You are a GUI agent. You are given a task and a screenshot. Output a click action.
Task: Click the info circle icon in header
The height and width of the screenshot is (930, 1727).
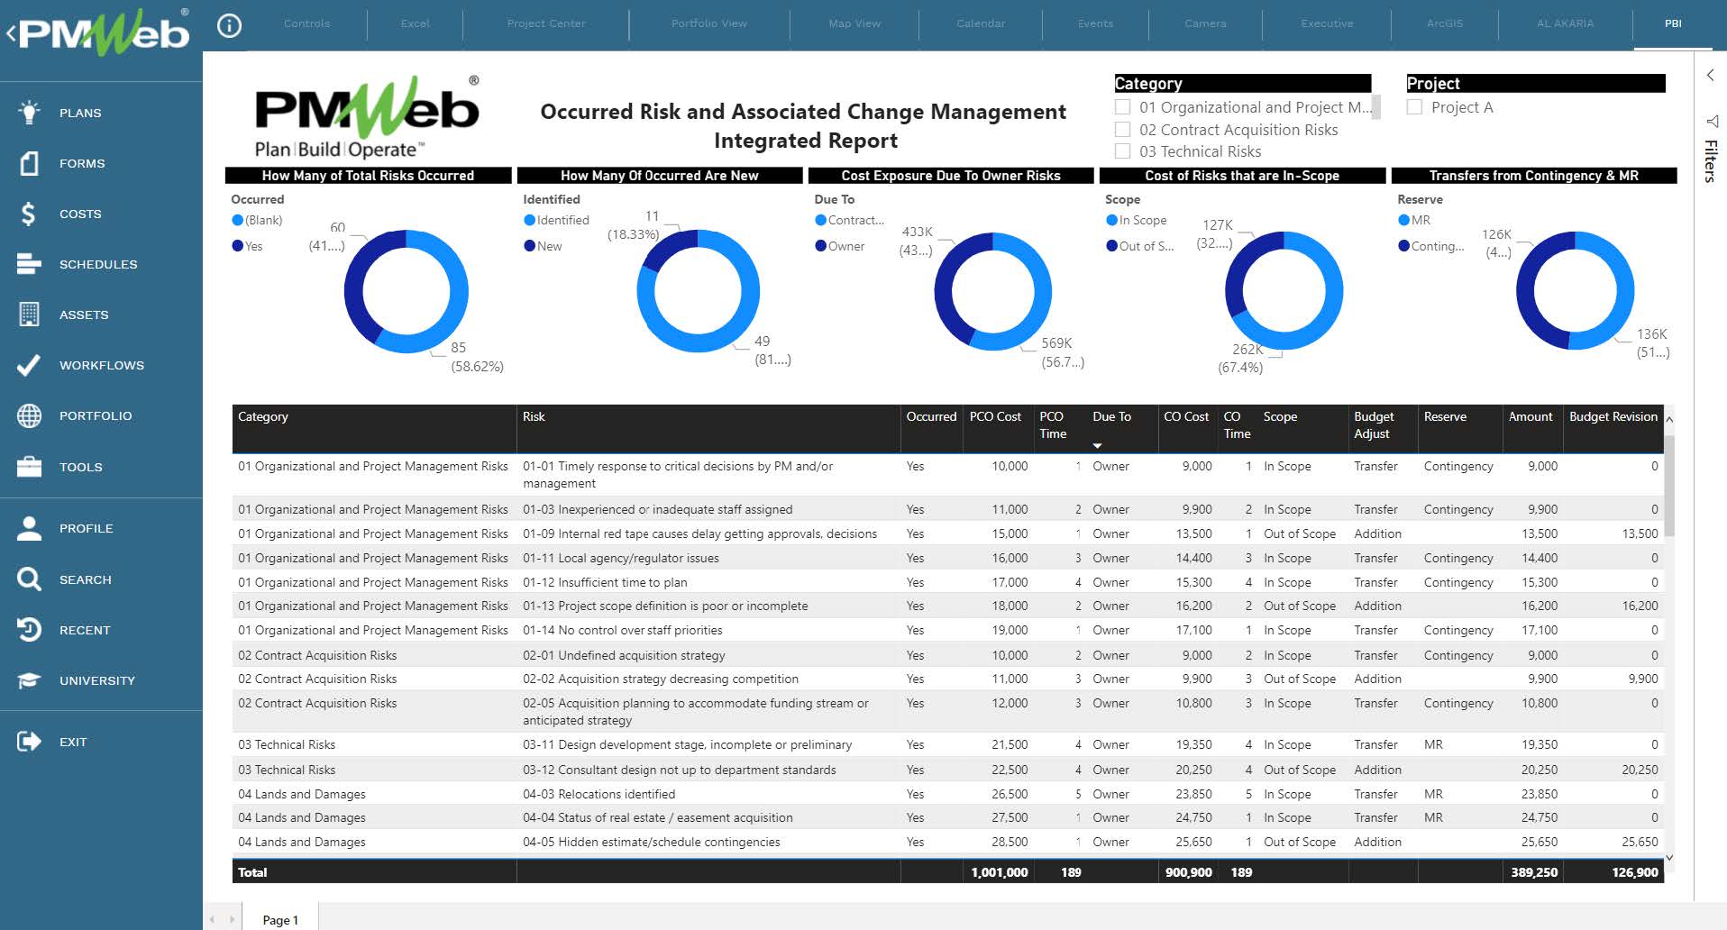230,25
